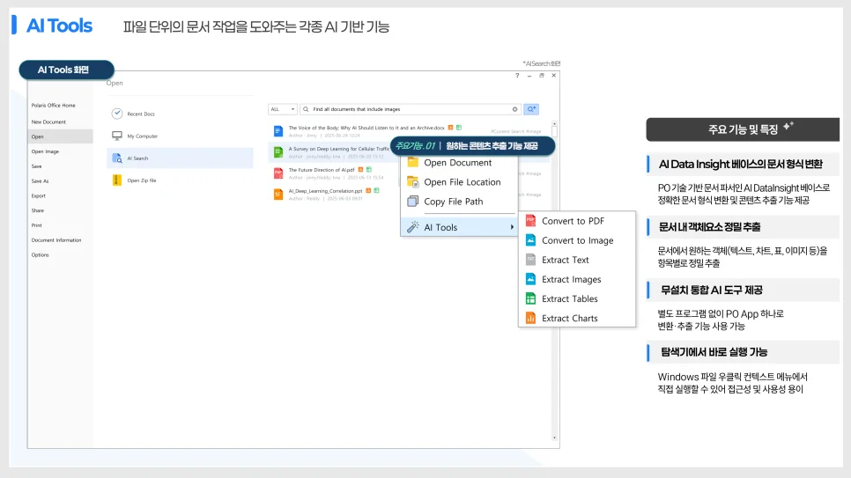Click the My Computer monitor icon
This screenshot has width=851, height=478.
[x=116, y=136]
